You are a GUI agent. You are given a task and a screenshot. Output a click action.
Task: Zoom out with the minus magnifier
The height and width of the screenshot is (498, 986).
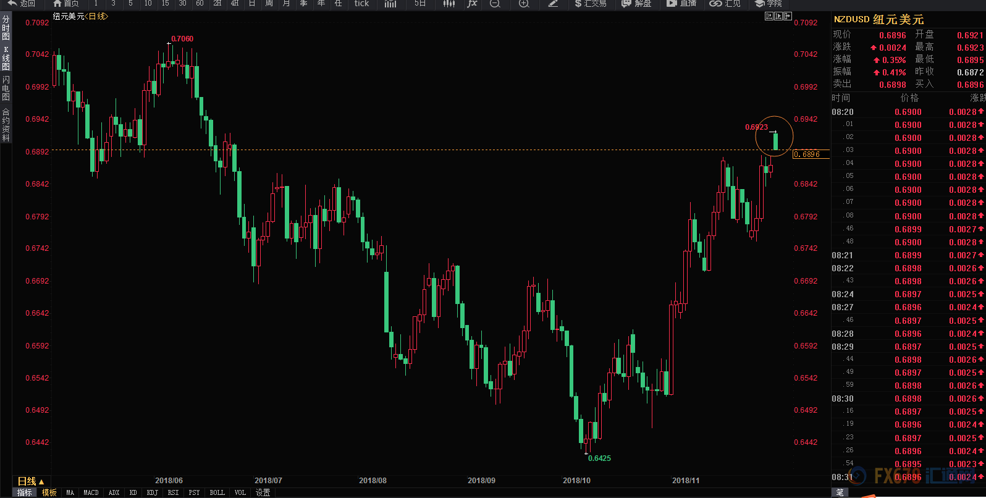[495, 4]
